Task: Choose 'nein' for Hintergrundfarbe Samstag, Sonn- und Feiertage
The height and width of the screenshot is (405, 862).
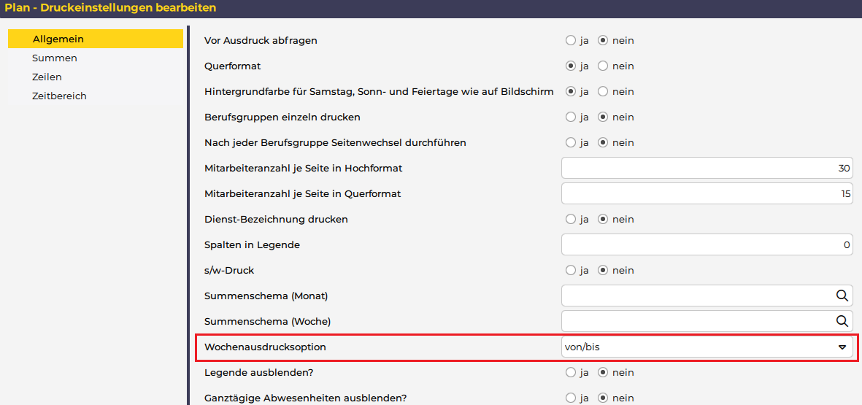Action: pos(603,92)
